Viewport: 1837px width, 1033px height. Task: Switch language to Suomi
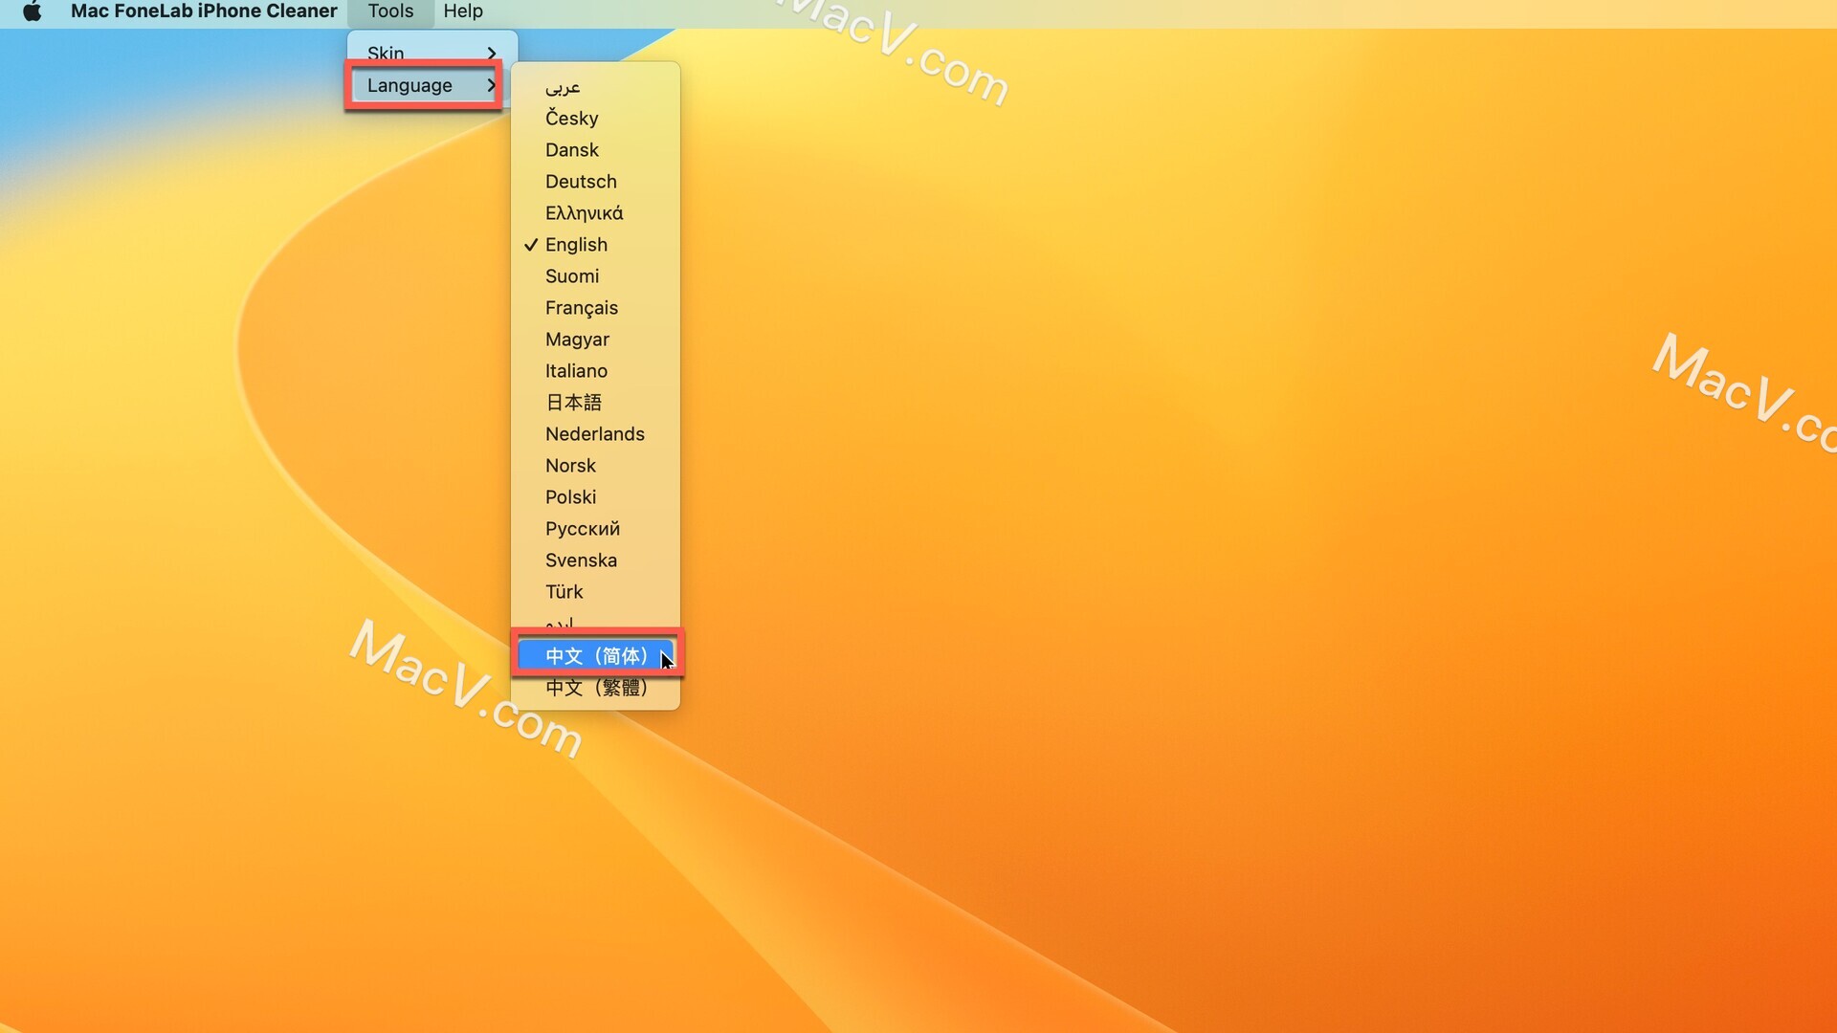[595, 276]
